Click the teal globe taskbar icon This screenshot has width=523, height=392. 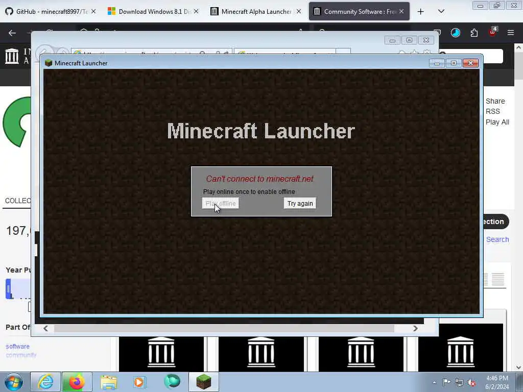tap(172, 382)
